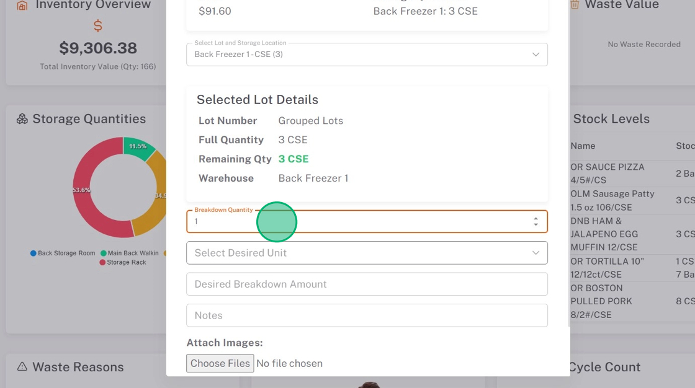Screen dimensions: 695x388
Task: Click the green 11.5% donut chart segment
Action: (138, 148)
